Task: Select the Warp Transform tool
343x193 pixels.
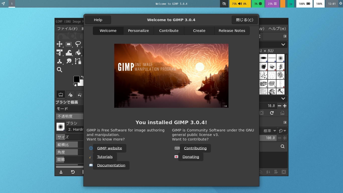Action: [x=69, y=53]
